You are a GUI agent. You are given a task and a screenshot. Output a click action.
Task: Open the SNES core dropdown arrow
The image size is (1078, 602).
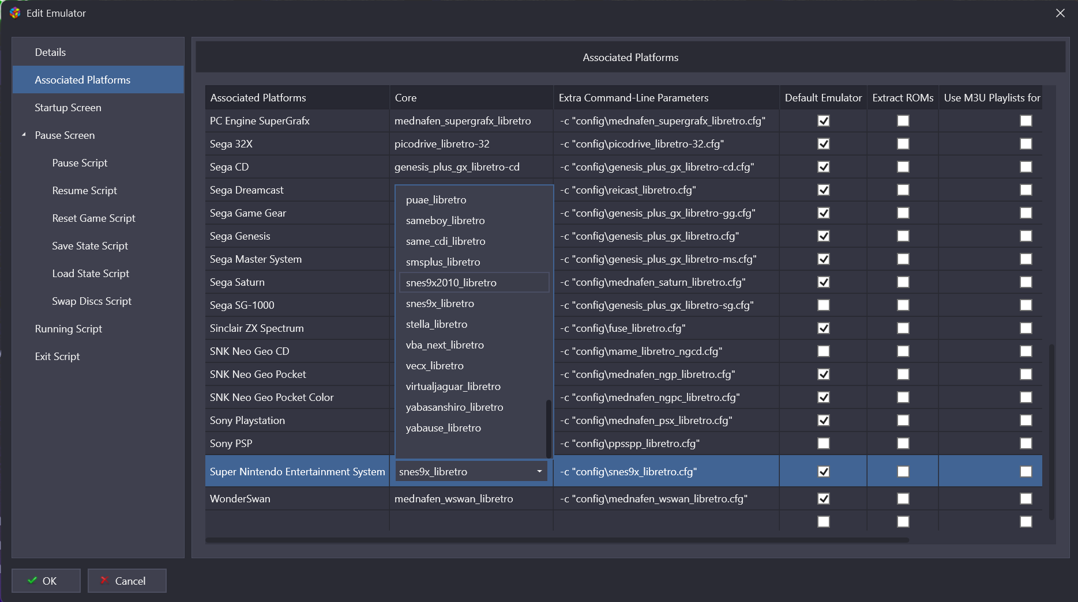539,472
